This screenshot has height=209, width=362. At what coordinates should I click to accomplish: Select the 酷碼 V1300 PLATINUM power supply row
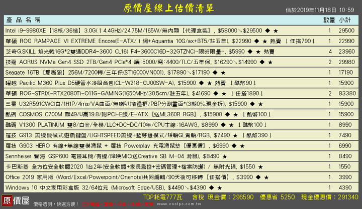[181, 125]
